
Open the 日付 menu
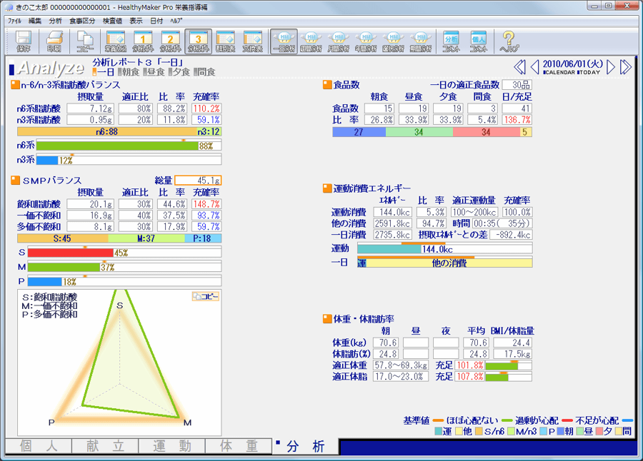click(x=156, y=21)
